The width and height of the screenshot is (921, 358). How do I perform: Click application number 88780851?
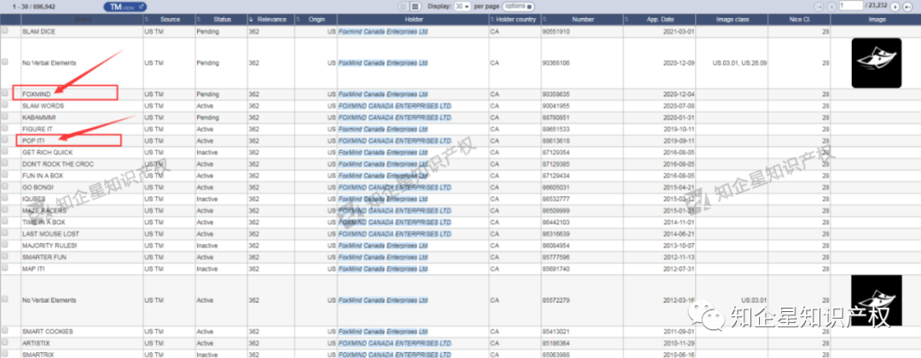click(555, 118)
